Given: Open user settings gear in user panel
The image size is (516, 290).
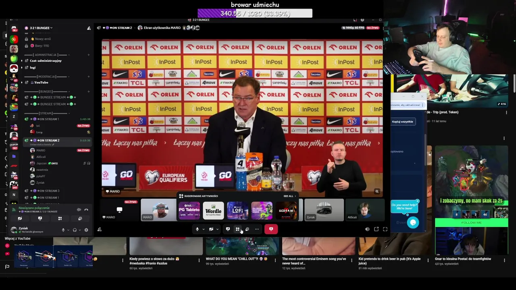Looking at the screenshot, I should coord(86,230).
